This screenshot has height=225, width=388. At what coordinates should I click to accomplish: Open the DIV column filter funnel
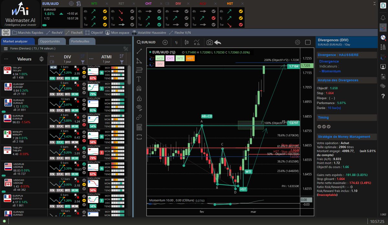(83, 62)
